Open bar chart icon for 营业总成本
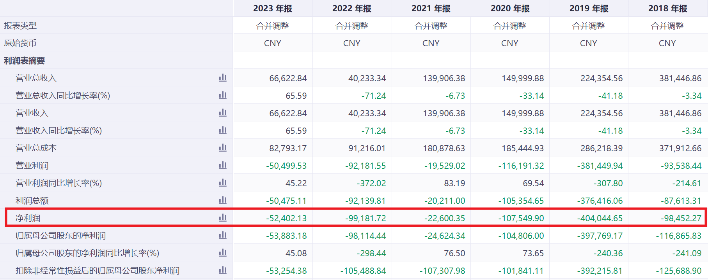The image size is (708, 280). [223, 148]
